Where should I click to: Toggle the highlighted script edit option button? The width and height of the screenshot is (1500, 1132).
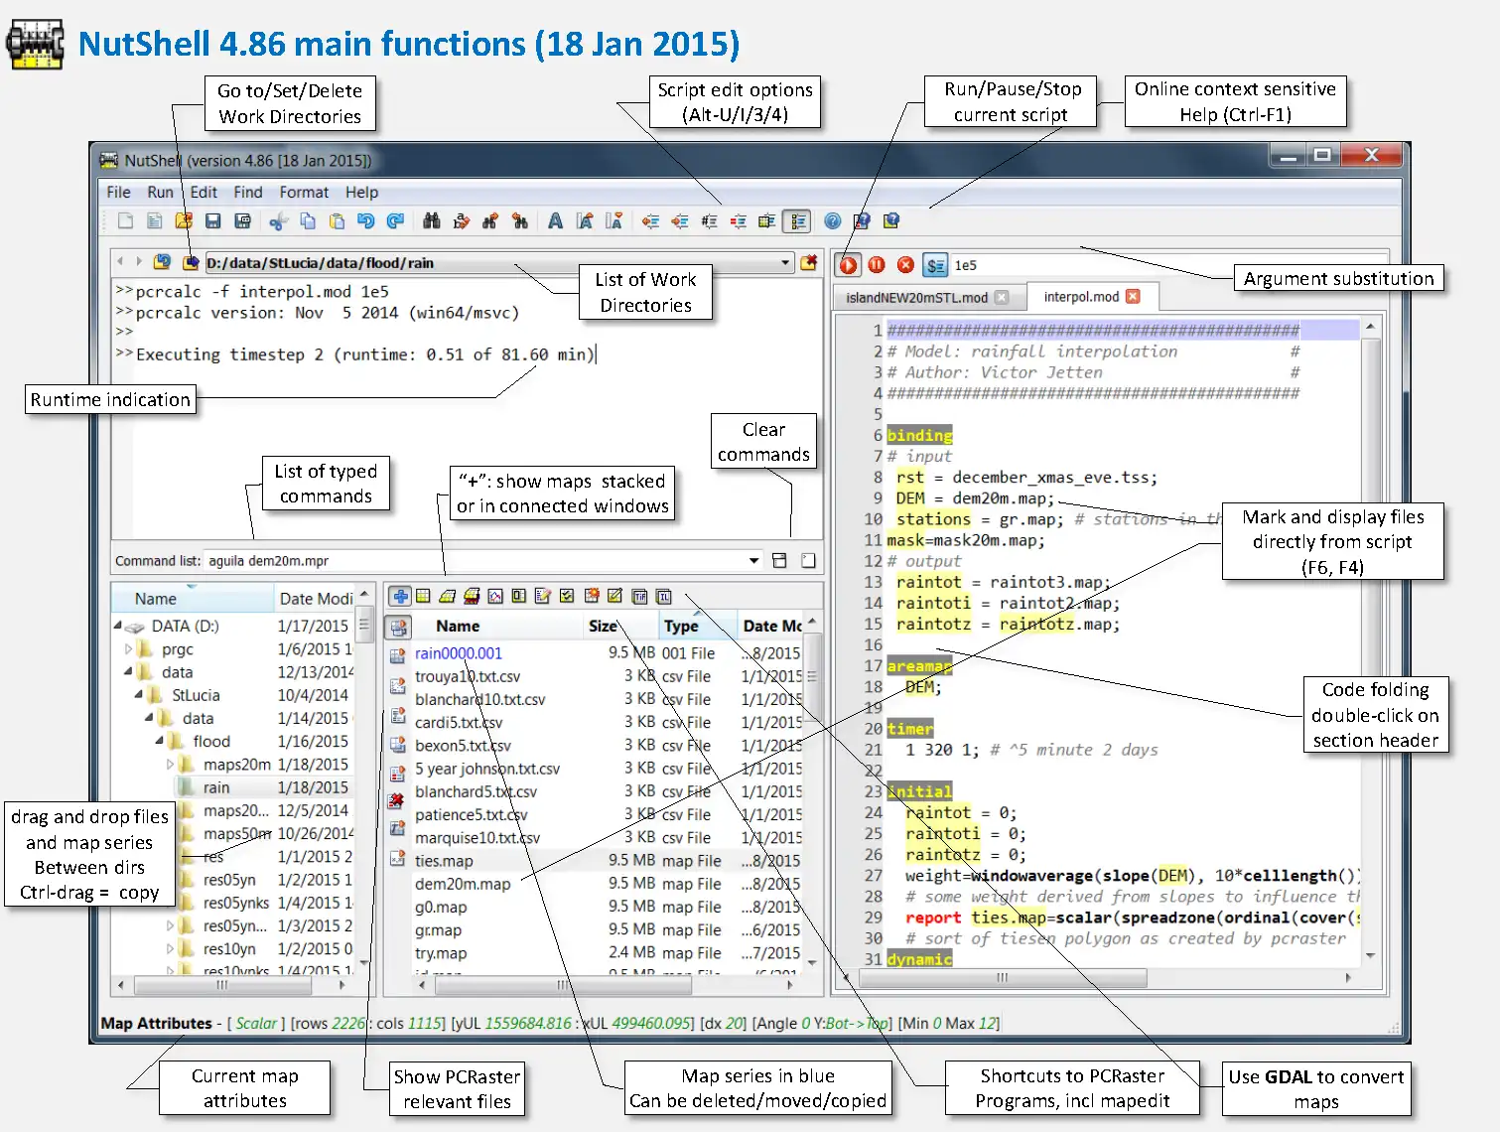[797, 220]
